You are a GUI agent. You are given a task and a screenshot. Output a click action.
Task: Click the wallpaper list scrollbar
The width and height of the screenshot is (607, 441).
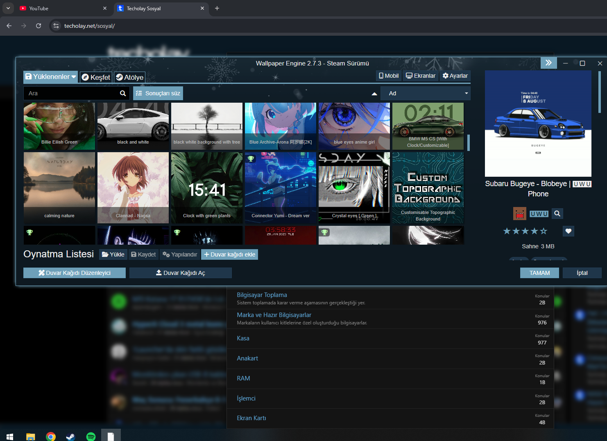pyautogui.click(x=469, y=143)
